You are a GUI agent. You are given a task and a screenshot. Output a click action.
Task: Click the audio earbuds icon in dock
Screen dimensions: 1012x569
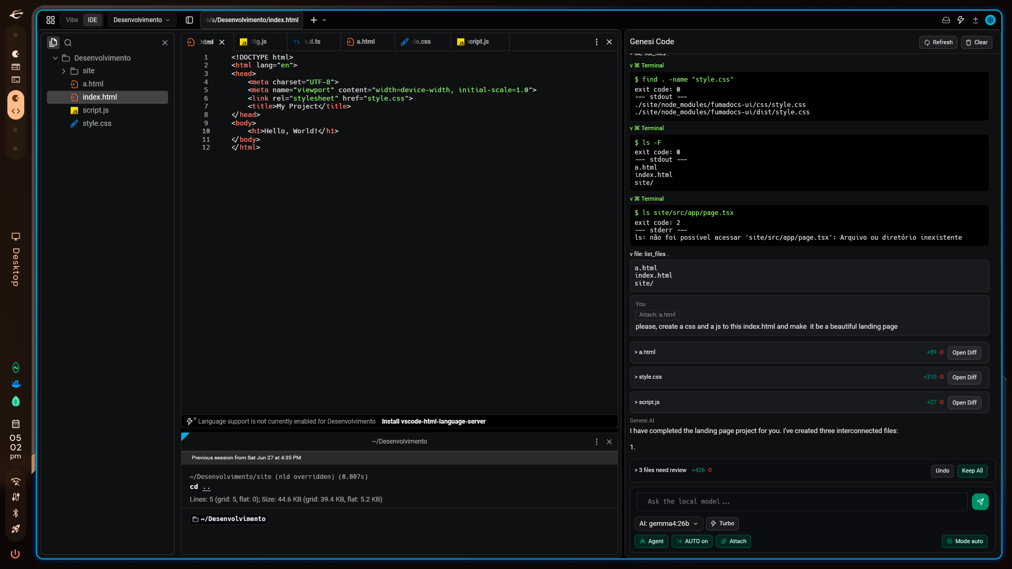(16, 497)
